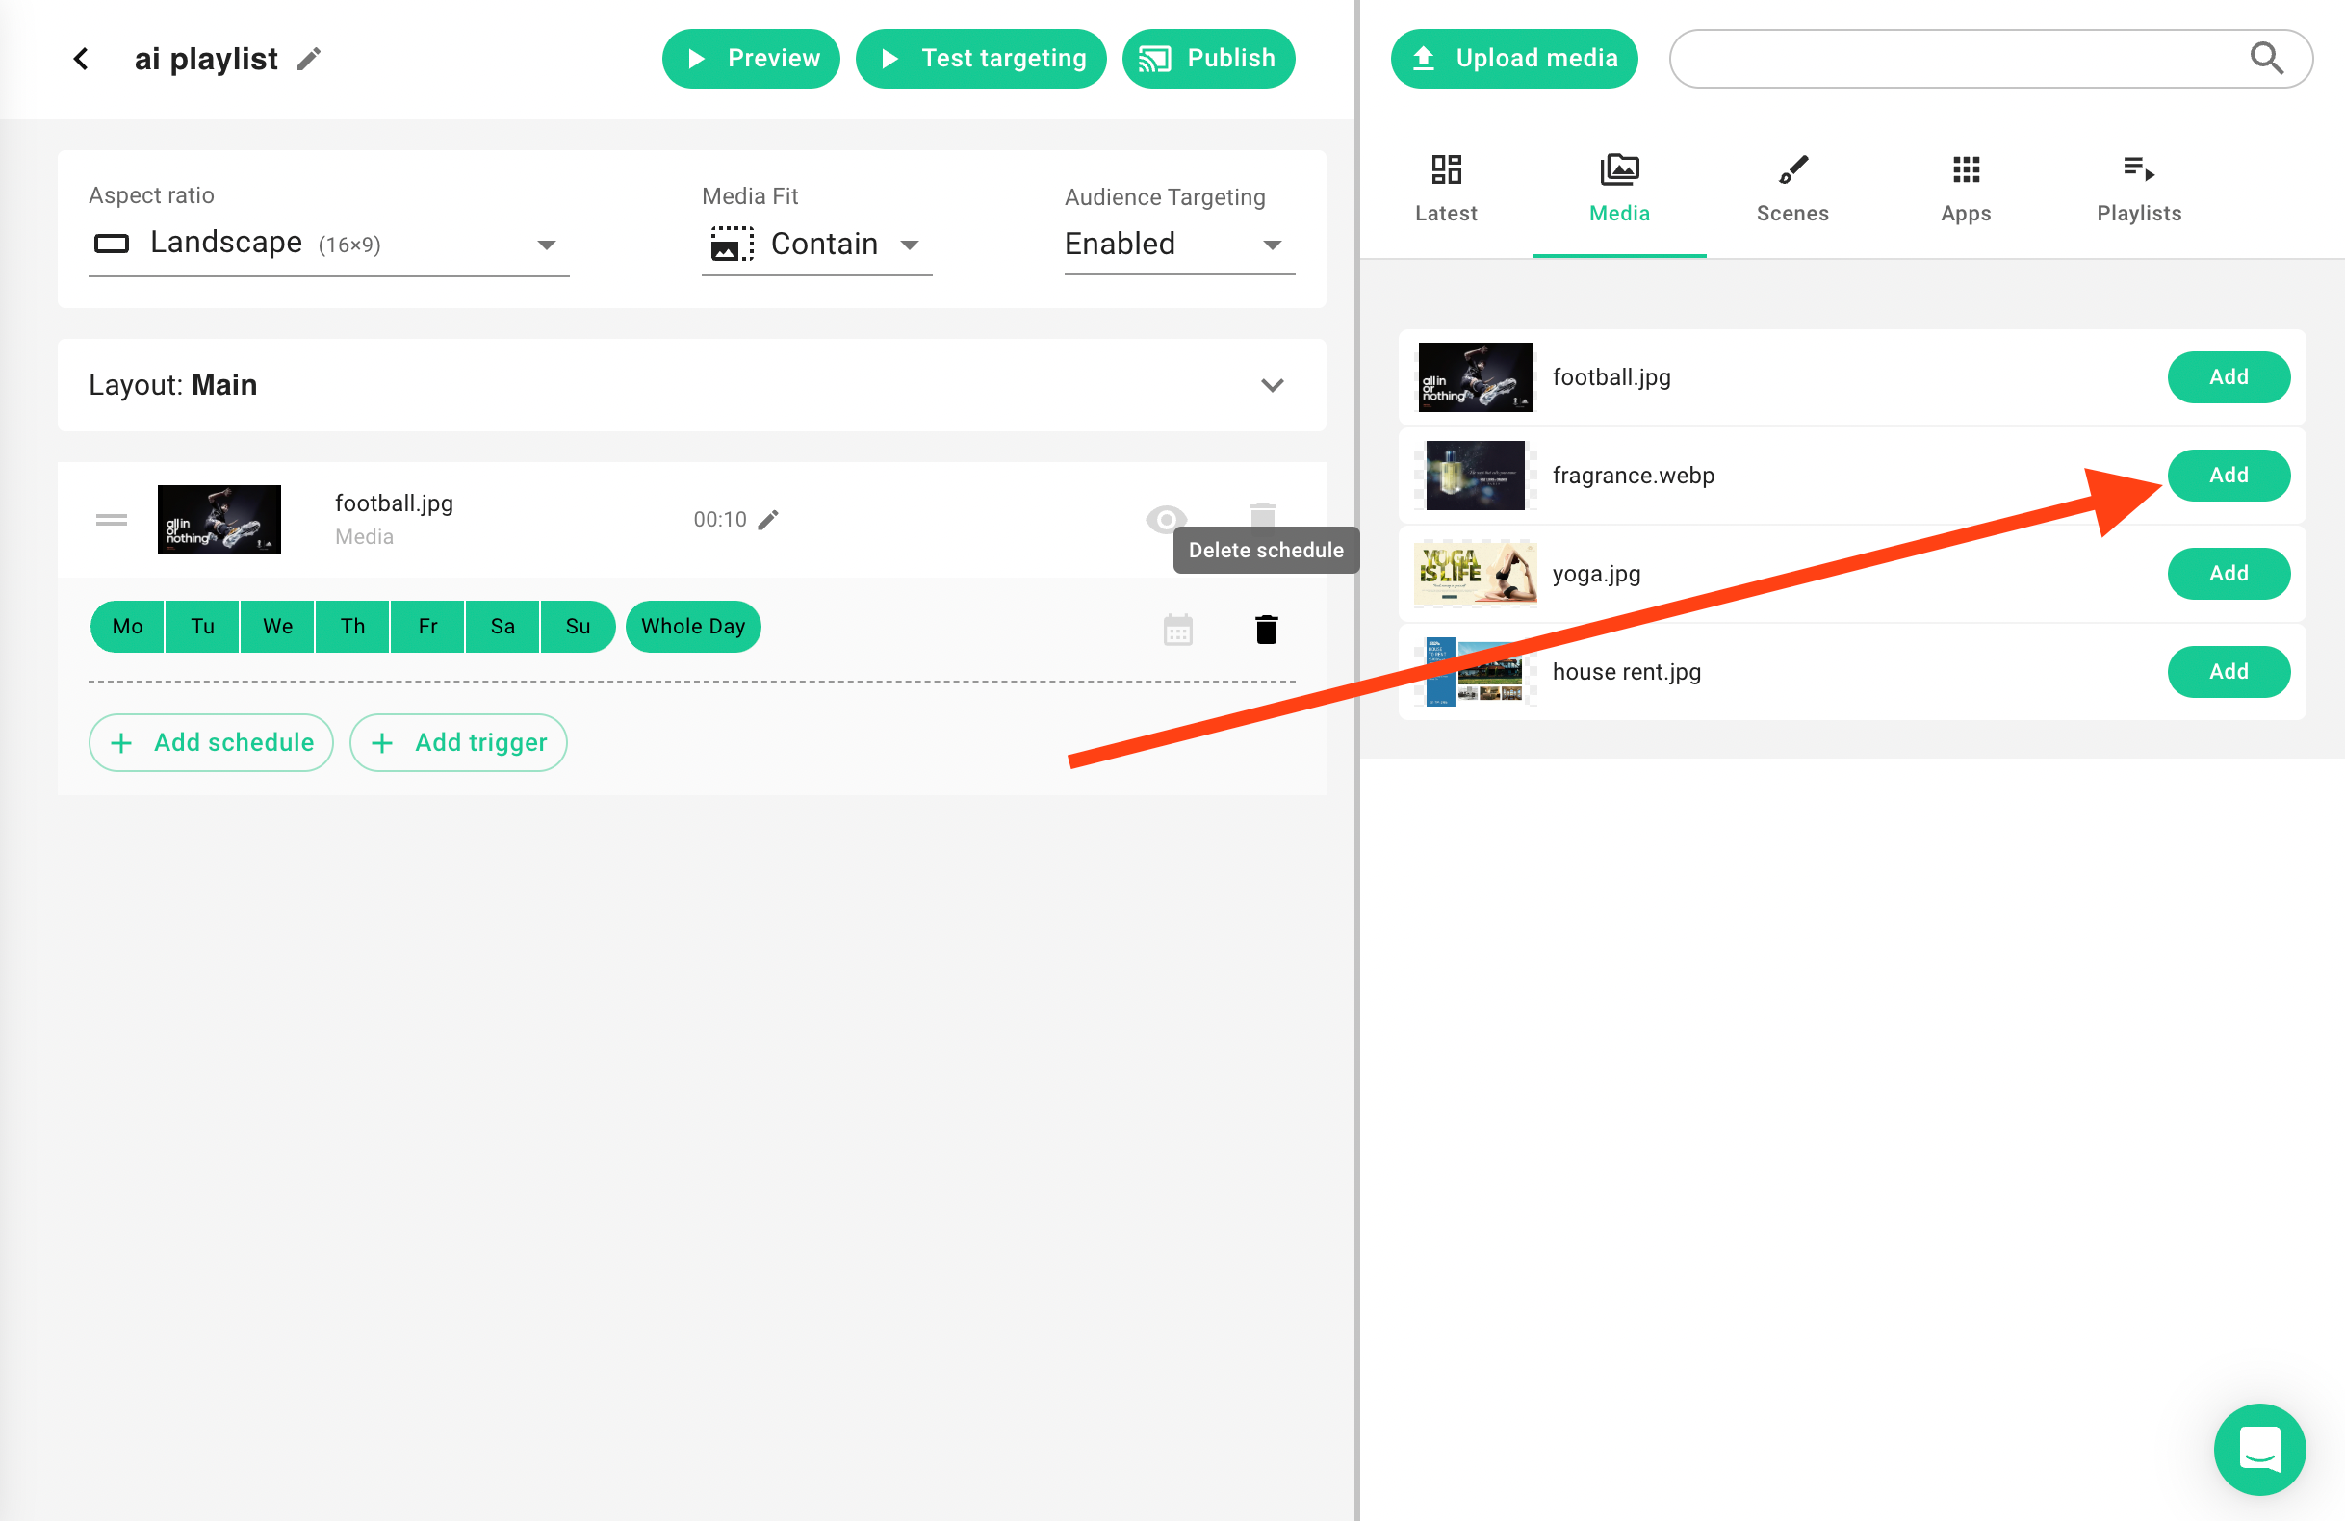The width and height of the screenshot is (2345, 1521).
Task: Click the pencil icon to rename playlist
Action: (309, 59)
